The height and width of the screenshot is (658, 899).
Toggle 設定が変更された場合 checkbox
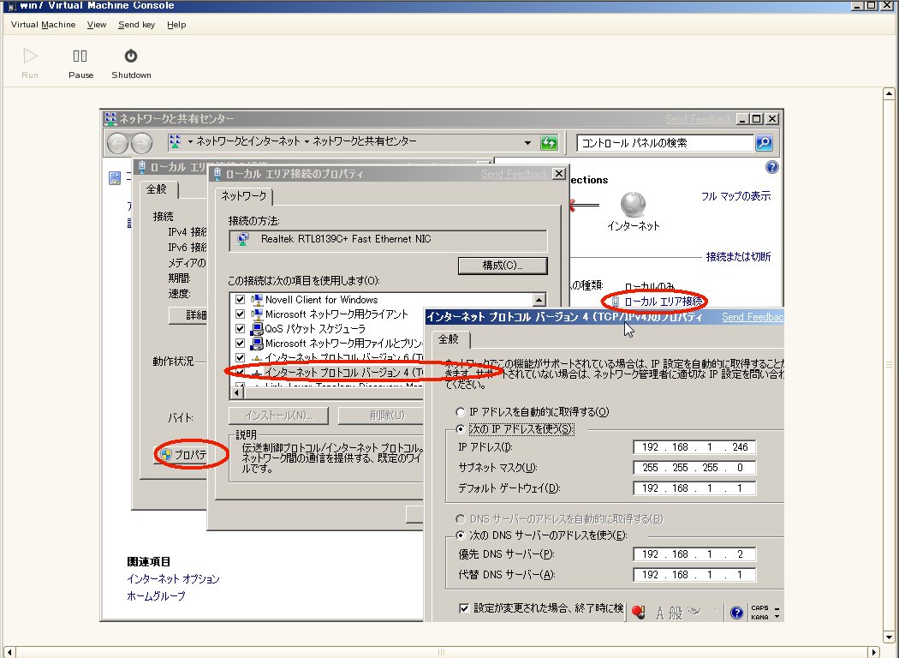[x=464, y=608]
